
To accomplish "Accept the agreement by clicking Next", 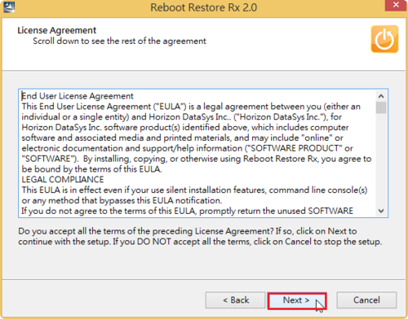I will pos(297,300).
